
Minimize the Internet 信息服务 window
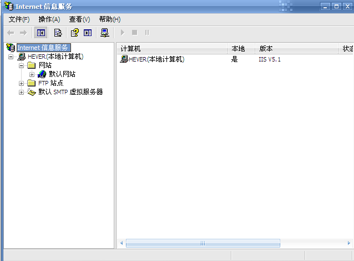[325, 7]
